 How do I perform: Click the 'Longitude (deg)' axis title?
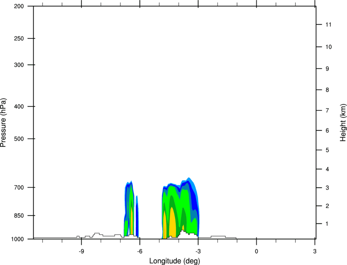click(175, 261)
